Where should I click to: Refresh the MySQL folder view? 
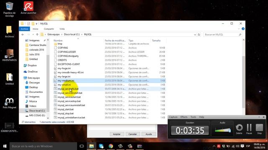click(199, 35)
